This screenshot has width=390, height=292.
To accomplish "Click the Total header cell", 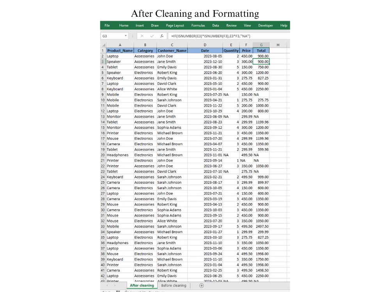I will click(261, 50).
